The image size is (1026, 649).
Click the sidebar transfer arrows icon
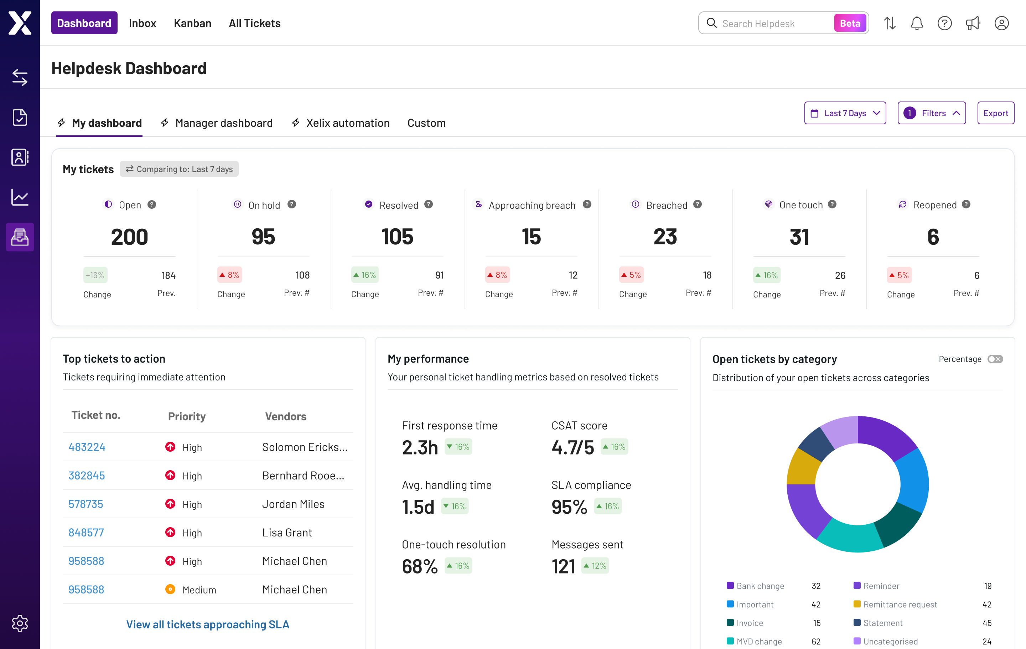point(20,78)
